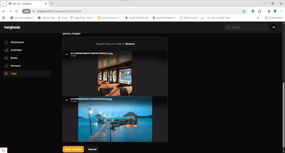Remove the pier gallery image with X

[x=66, y=100]
